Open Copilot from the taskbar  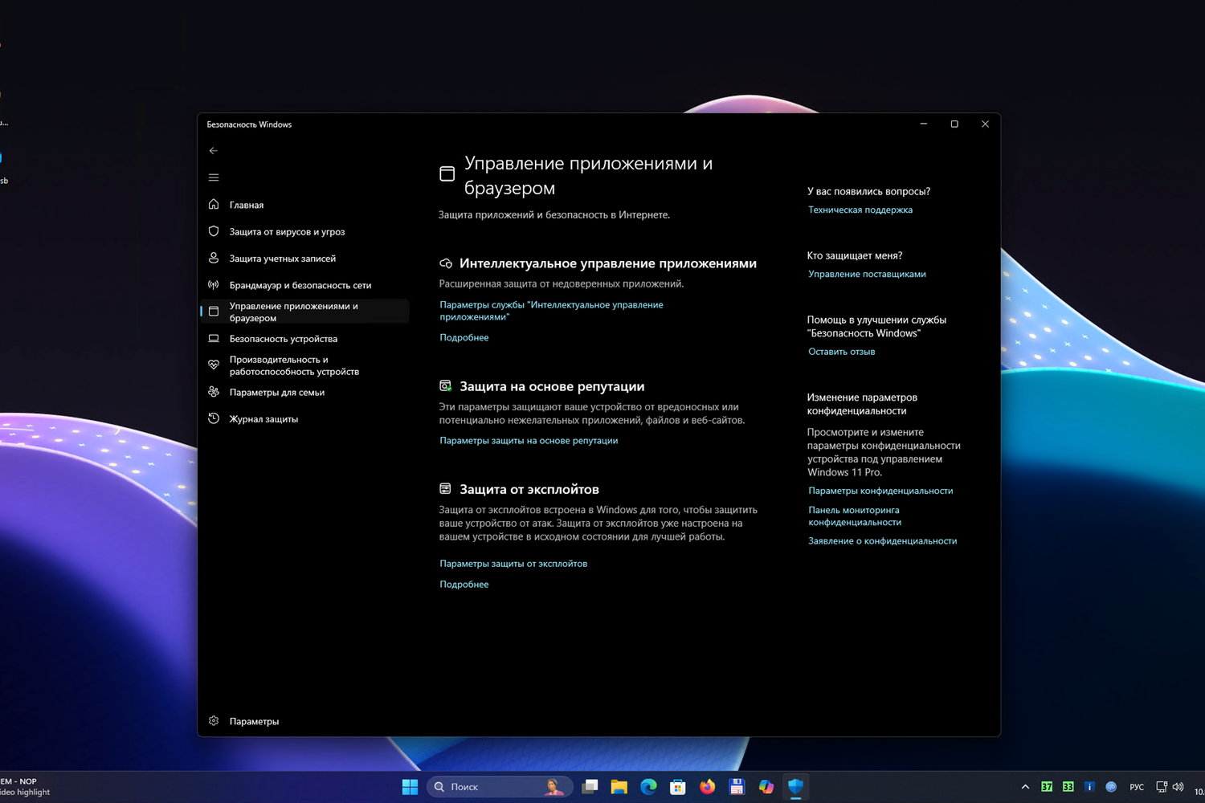coord(766,787)
